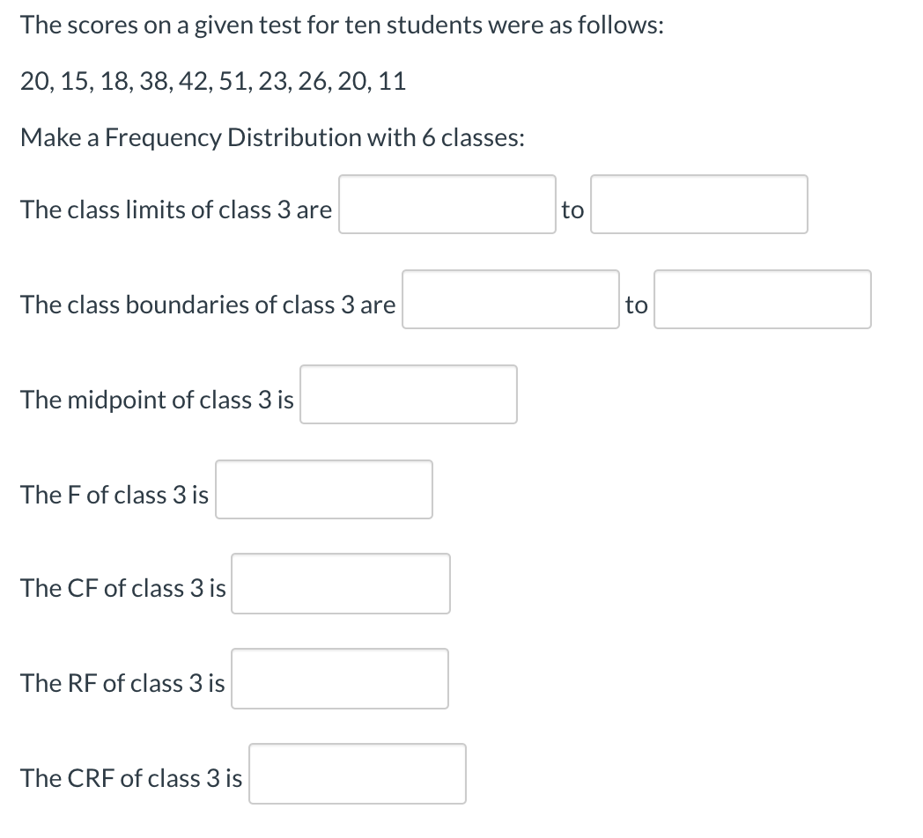Select the second class limits field after 'to'
Screen dimensions: 923x838
(x=699, y=204)
